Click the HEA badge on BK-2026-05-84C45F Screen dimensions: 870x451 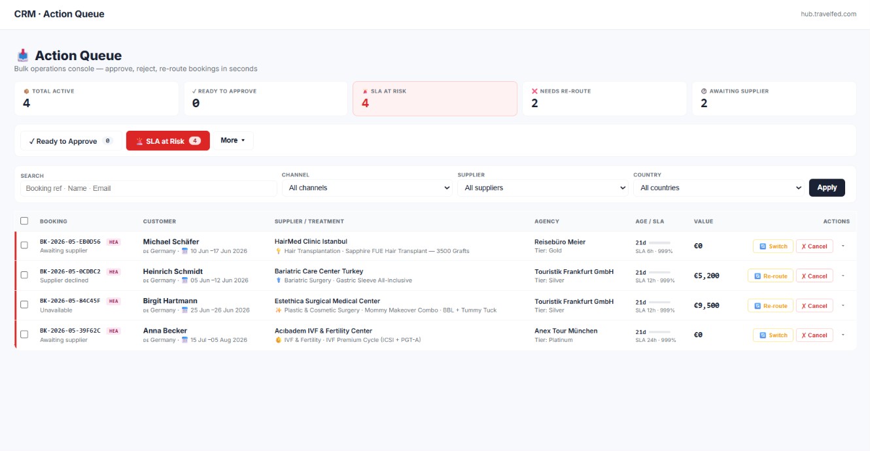(114, 301)
